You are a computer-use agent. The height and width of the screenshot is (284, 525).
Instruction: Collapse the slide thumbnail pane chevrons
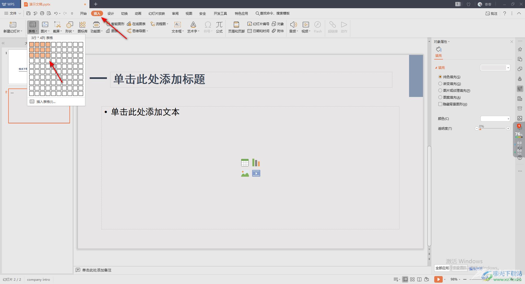[3, 43]
